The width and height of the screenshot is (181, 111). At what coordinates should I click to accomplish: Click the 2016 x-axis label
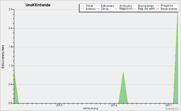coord(114,105)
